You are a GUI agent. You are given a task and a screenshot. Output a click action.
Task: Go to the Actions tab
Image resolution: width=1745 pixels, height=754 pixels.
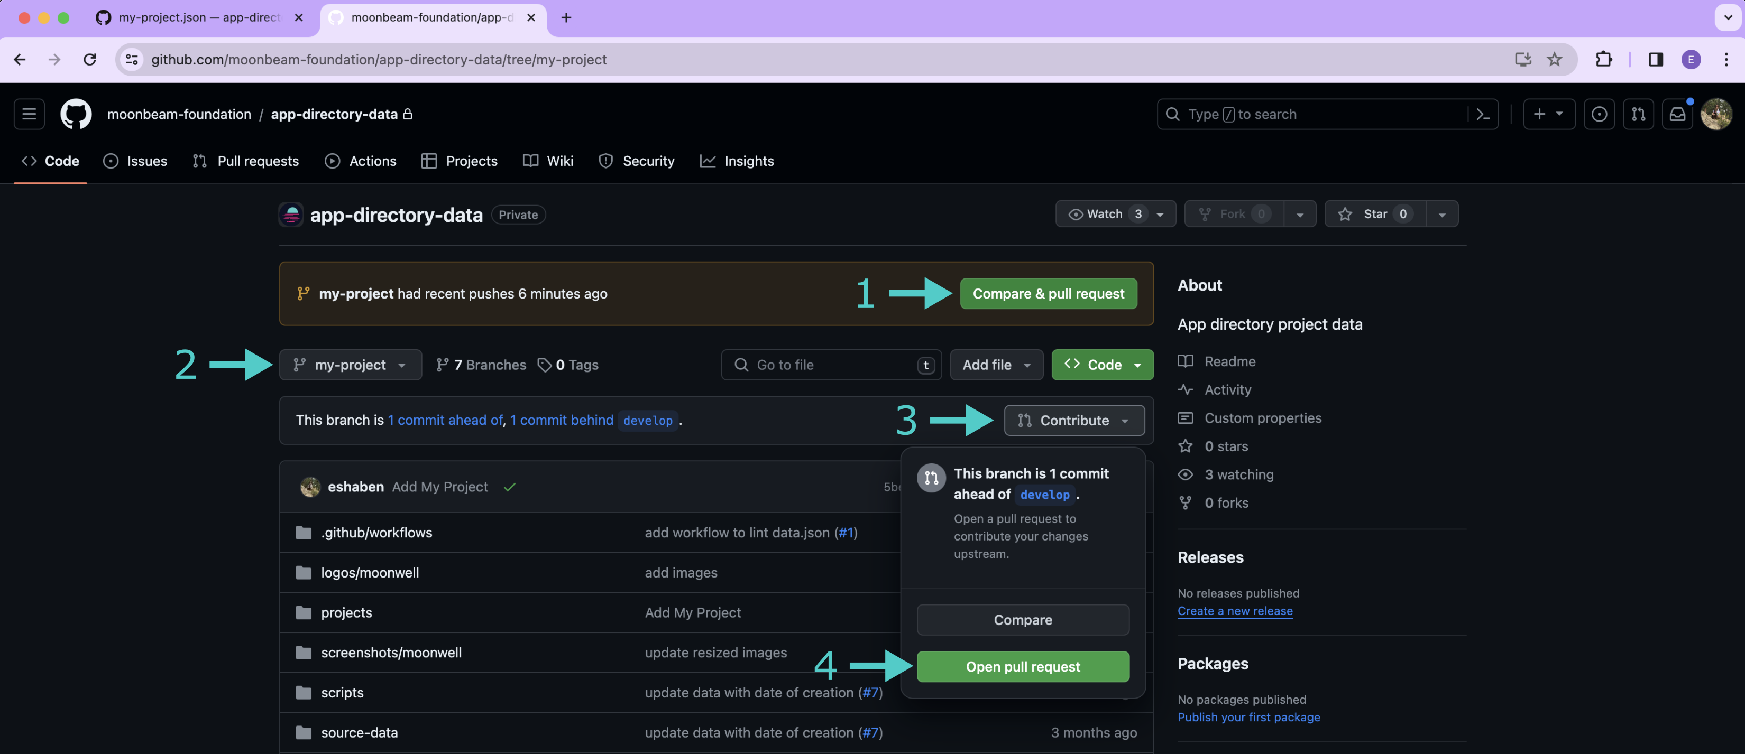coord(361,161)
